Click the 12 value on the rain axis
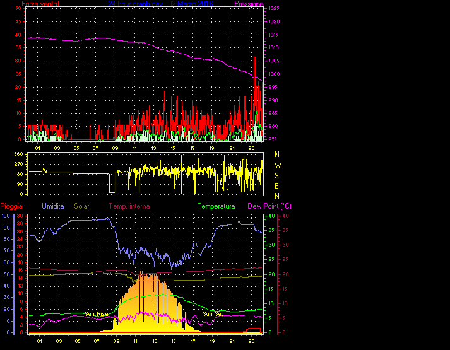This screenshot has height=350, width=450. pyautogui.click(x=20, y=286)
